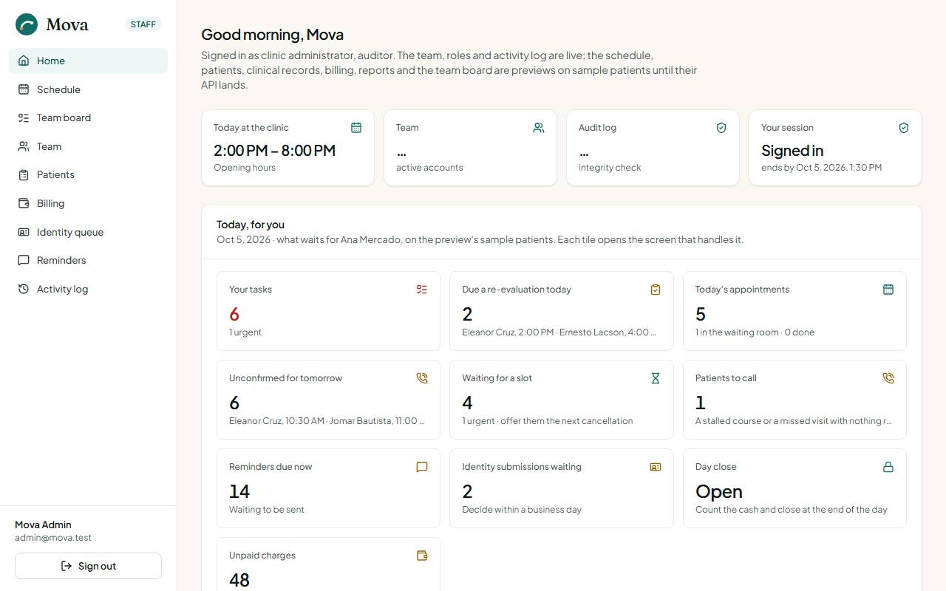Click the phone icon on Unconfirmed for tomorrow

pyautogui.click(x=422, y=378)
